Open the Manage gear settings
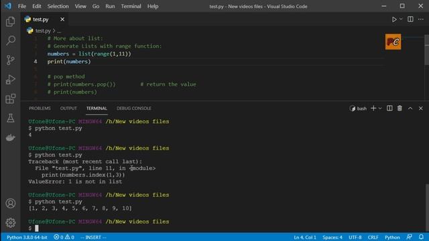 click(x=11, y=223)
